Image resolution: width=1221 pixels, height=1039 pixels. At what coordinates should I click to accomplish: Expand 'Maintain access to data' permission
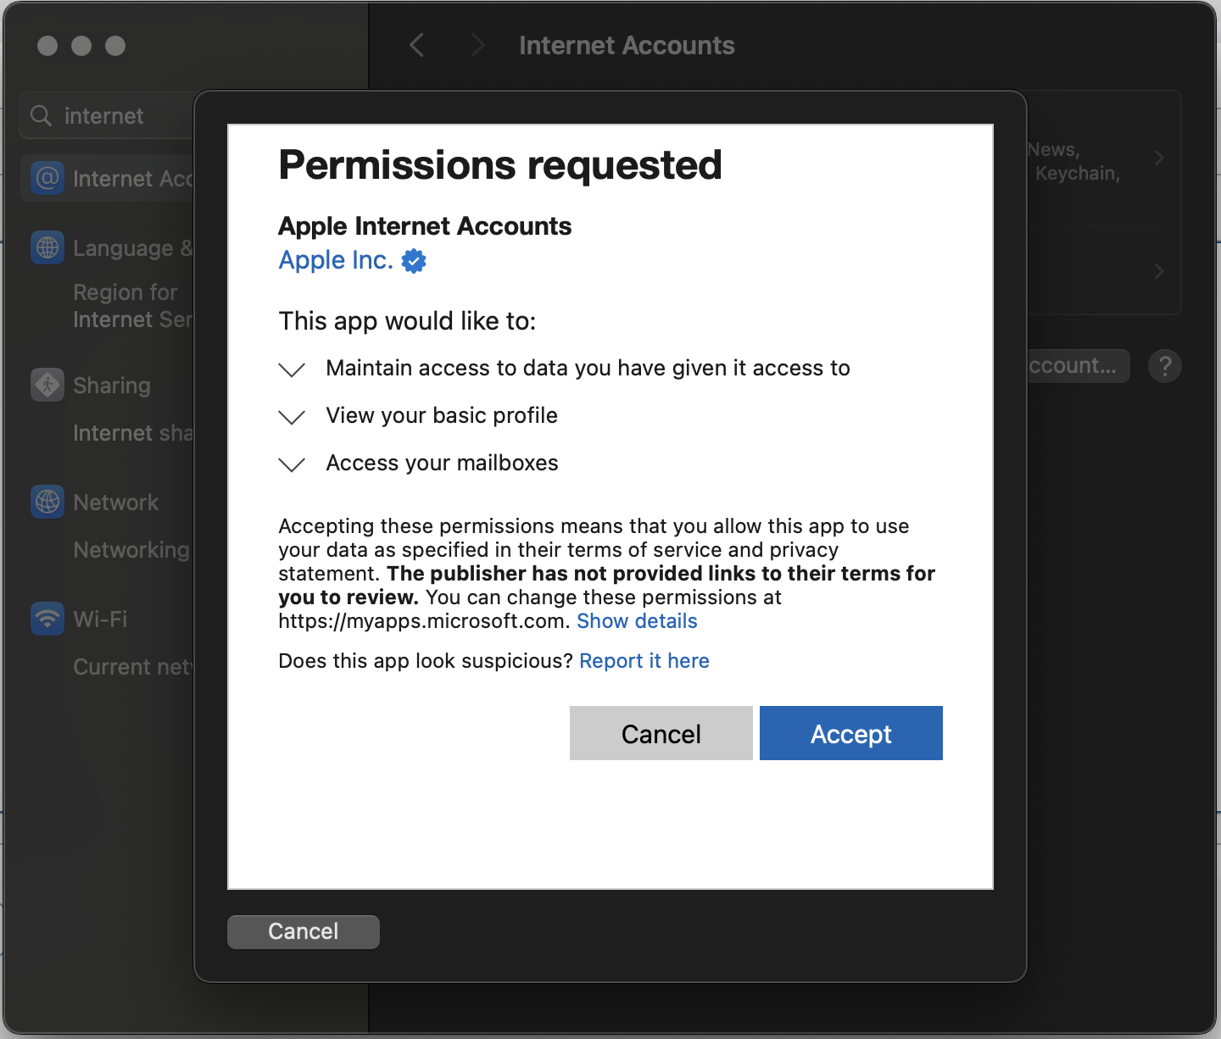(292, 369)
